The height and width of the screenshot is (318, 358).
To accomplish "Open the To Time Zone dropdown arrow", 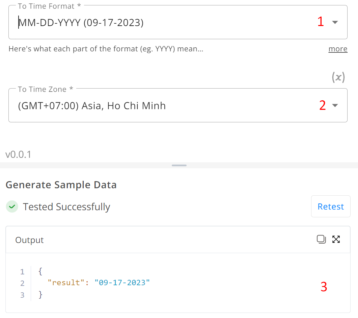I will (335, 105).
